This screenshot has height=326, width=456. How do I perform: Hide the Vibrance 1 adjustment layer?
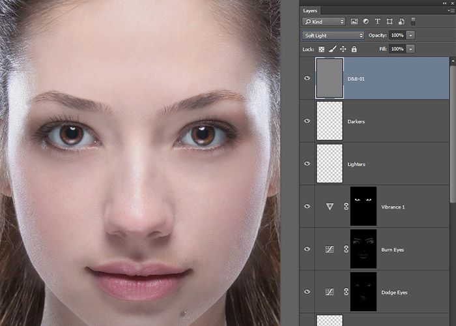pyautogui.click(x=307, y=207)
